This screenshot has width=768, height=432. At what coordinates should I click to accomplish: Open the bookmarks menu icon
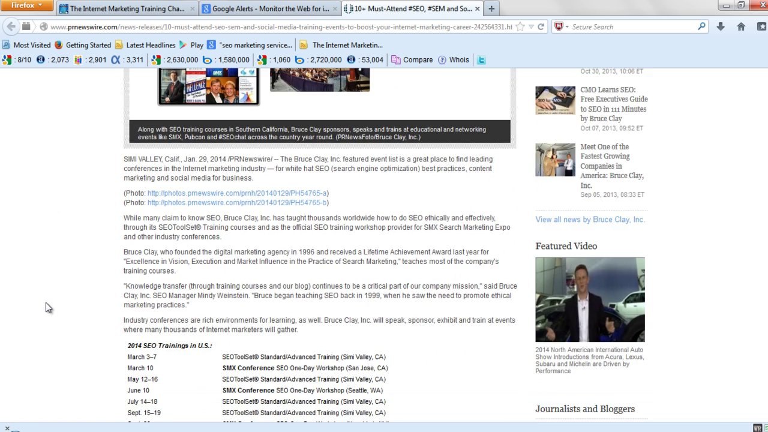click(x=761, y=26)
